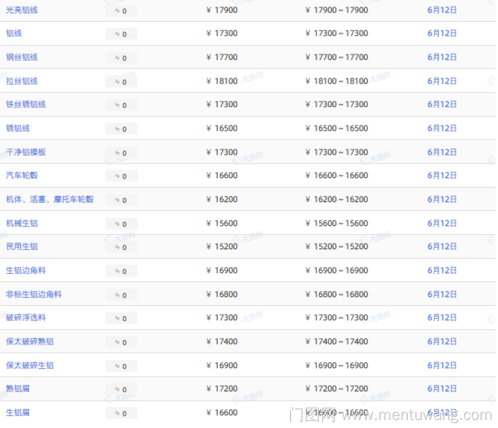Open the 干净铝模板 link
Screen dimensions: 498x428
point(26,152)
